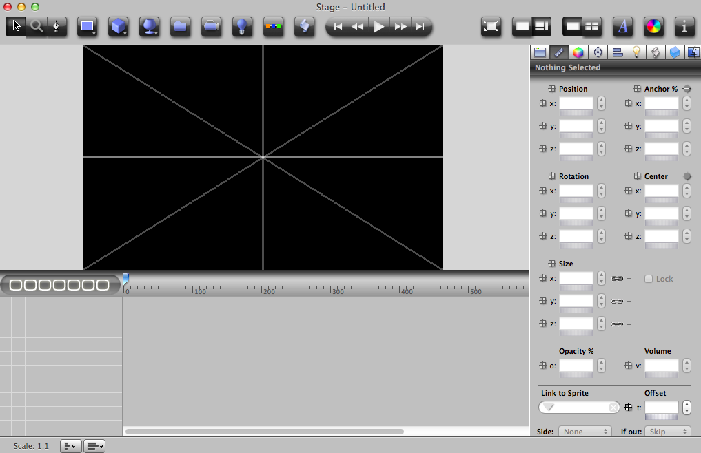This screenshot has height=453, width=701.
Task: Click the Rotation z stepper
Action: click(601, 236)
